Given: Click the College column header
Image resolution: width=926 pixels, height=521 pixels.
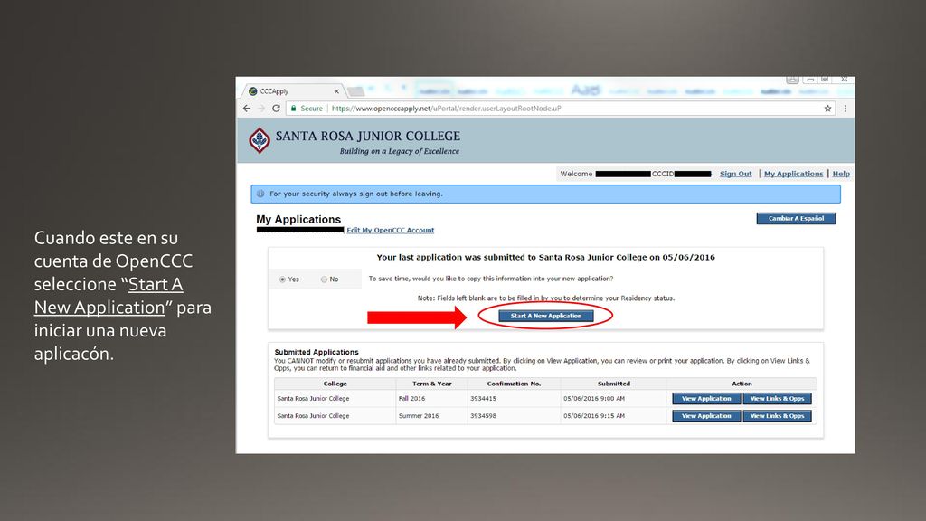Looking at the screenshot, I should tap(335, 384).
